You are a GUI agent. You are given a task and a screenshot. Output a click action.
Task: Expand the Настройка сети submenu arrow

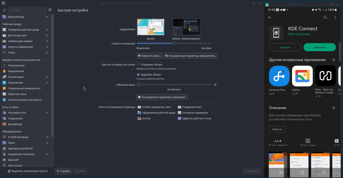pos(47,113)
